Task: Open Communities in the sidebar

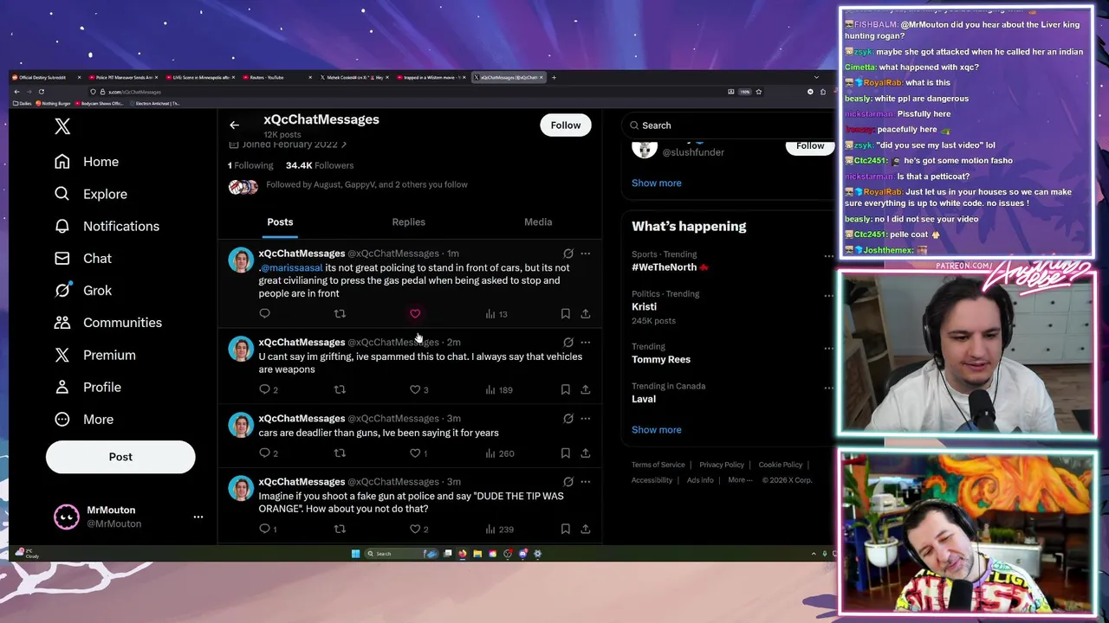Action: (x=108, y=322)
